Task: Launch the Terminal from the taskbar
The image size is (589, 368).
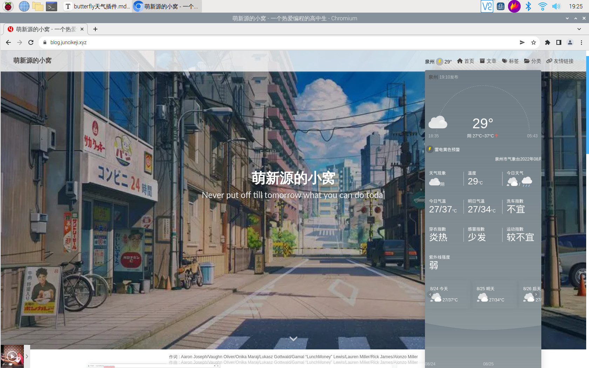Action: 52,6
